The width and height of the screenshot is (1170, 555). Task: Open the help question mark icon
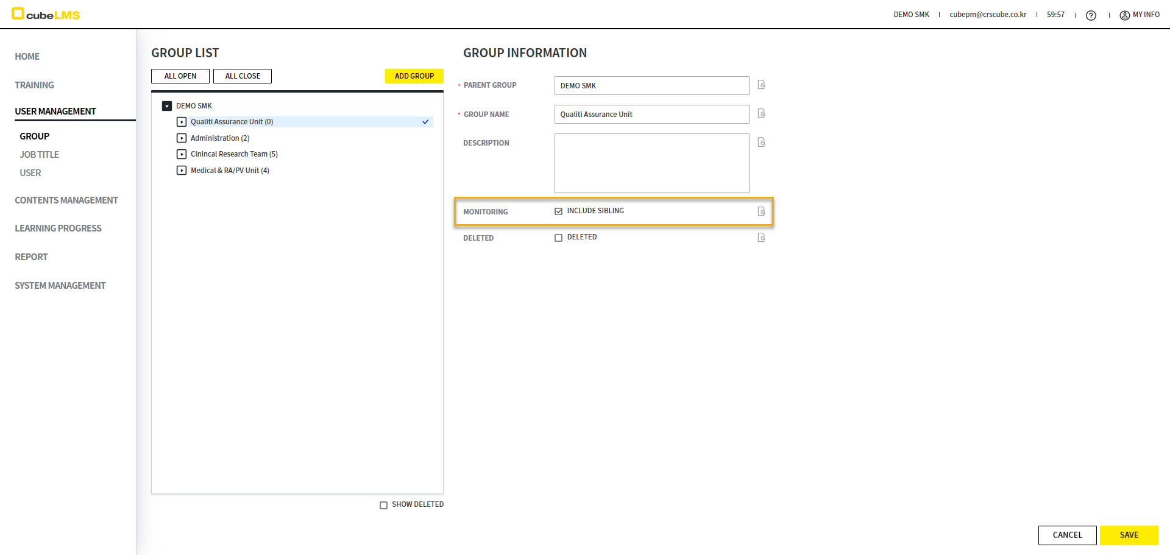(1091, 15)
